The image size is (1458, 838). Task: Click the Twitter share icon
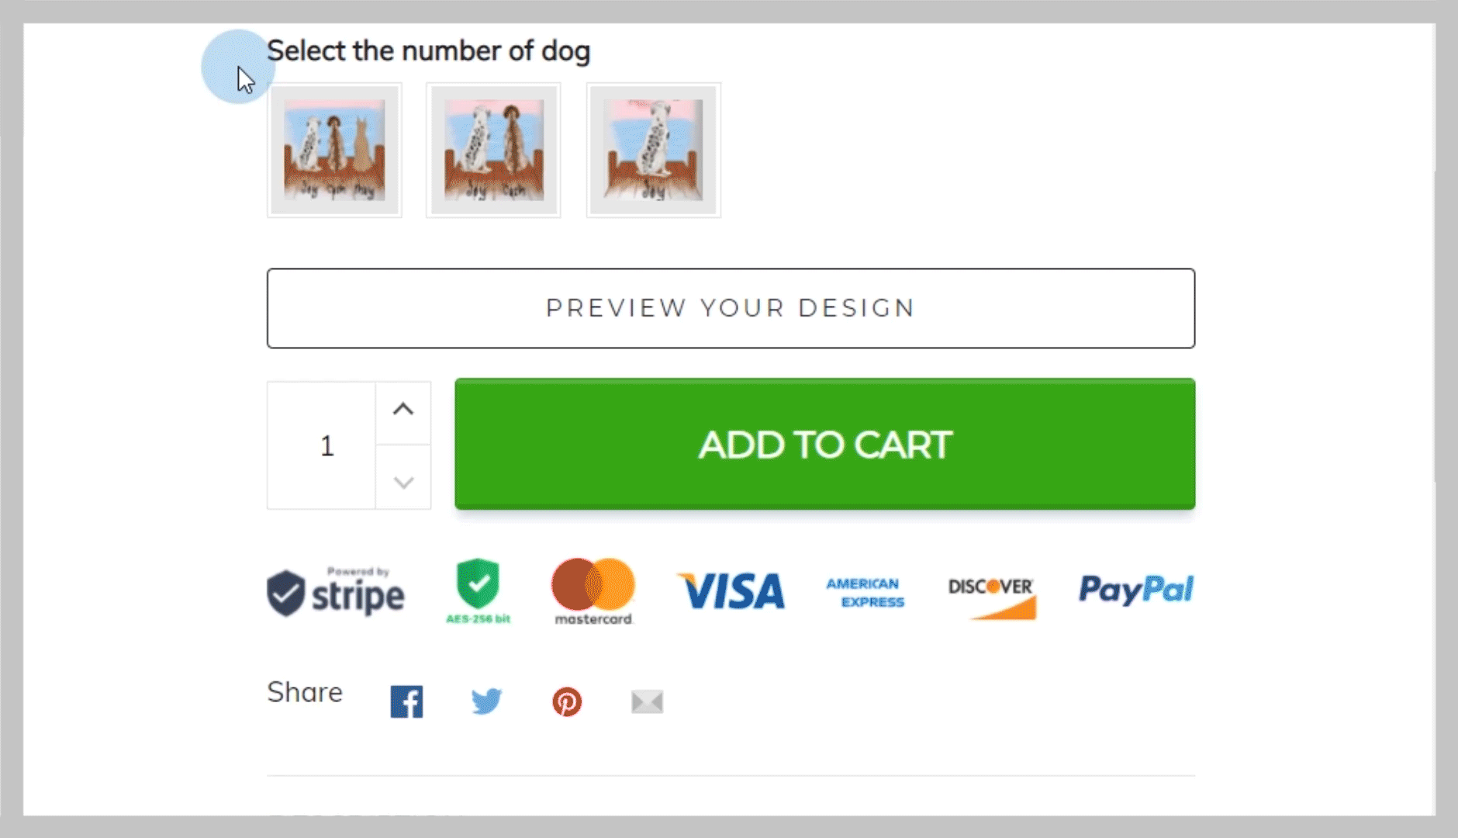[487, 701]
